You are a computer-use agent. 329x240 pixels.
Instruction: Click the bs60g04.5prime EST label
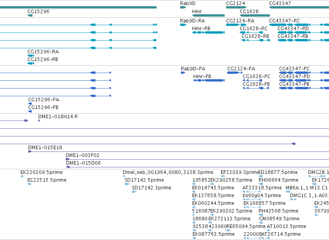262,196
